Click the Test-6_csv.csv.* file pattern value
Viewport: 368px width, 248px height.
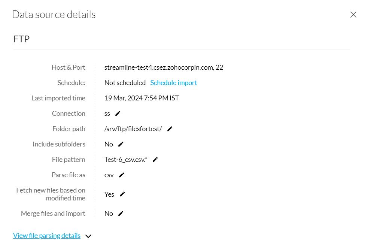pyautogui.click(x=126, y=160)
